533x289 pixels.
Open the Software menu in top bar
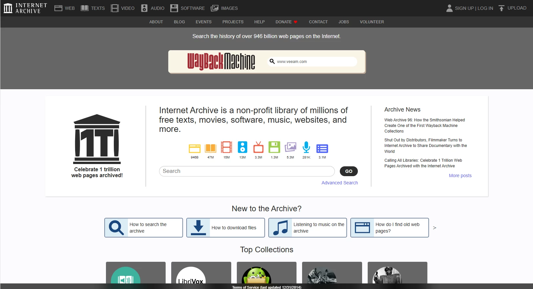click(x=187, y=8)
